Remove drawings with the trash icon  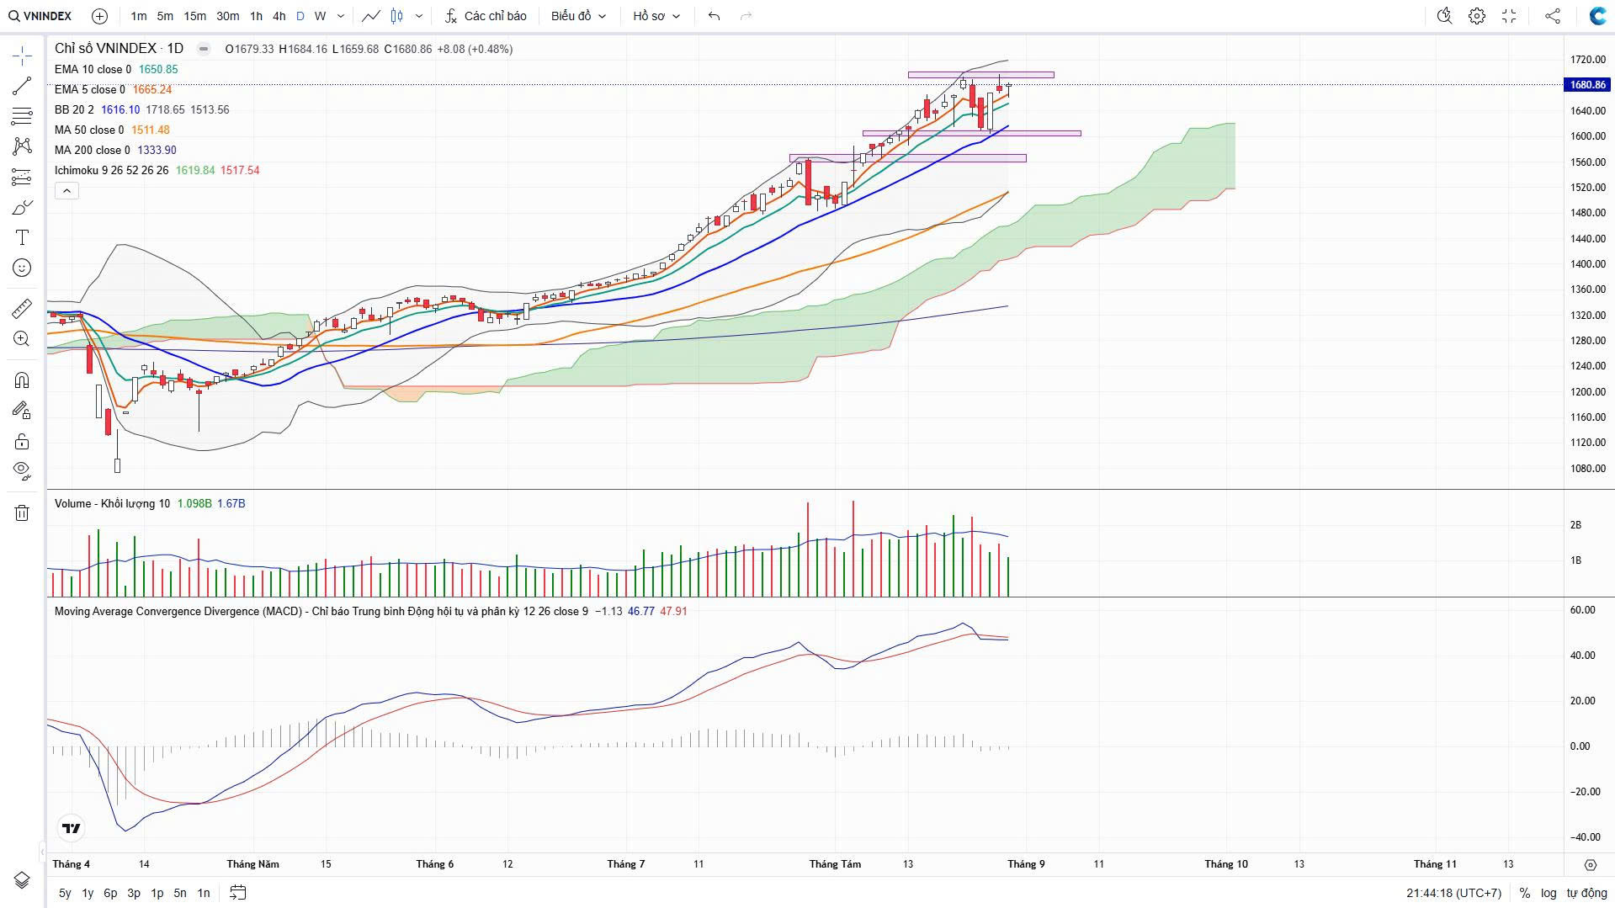[x=22, y=512]
